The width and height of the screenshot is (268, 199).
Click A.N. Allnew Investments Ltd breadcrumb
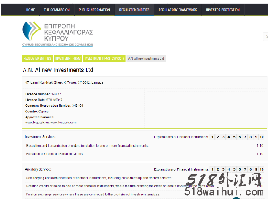(x=146, y=59)
